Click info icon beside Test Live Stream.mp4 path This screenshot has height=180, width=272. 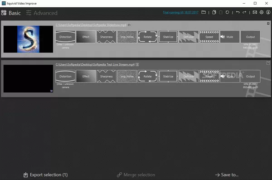coord(137,64)
